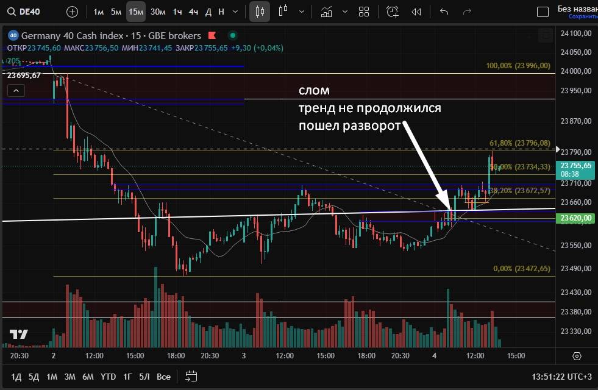Select the YTD date range

click(x=108, y=376)
